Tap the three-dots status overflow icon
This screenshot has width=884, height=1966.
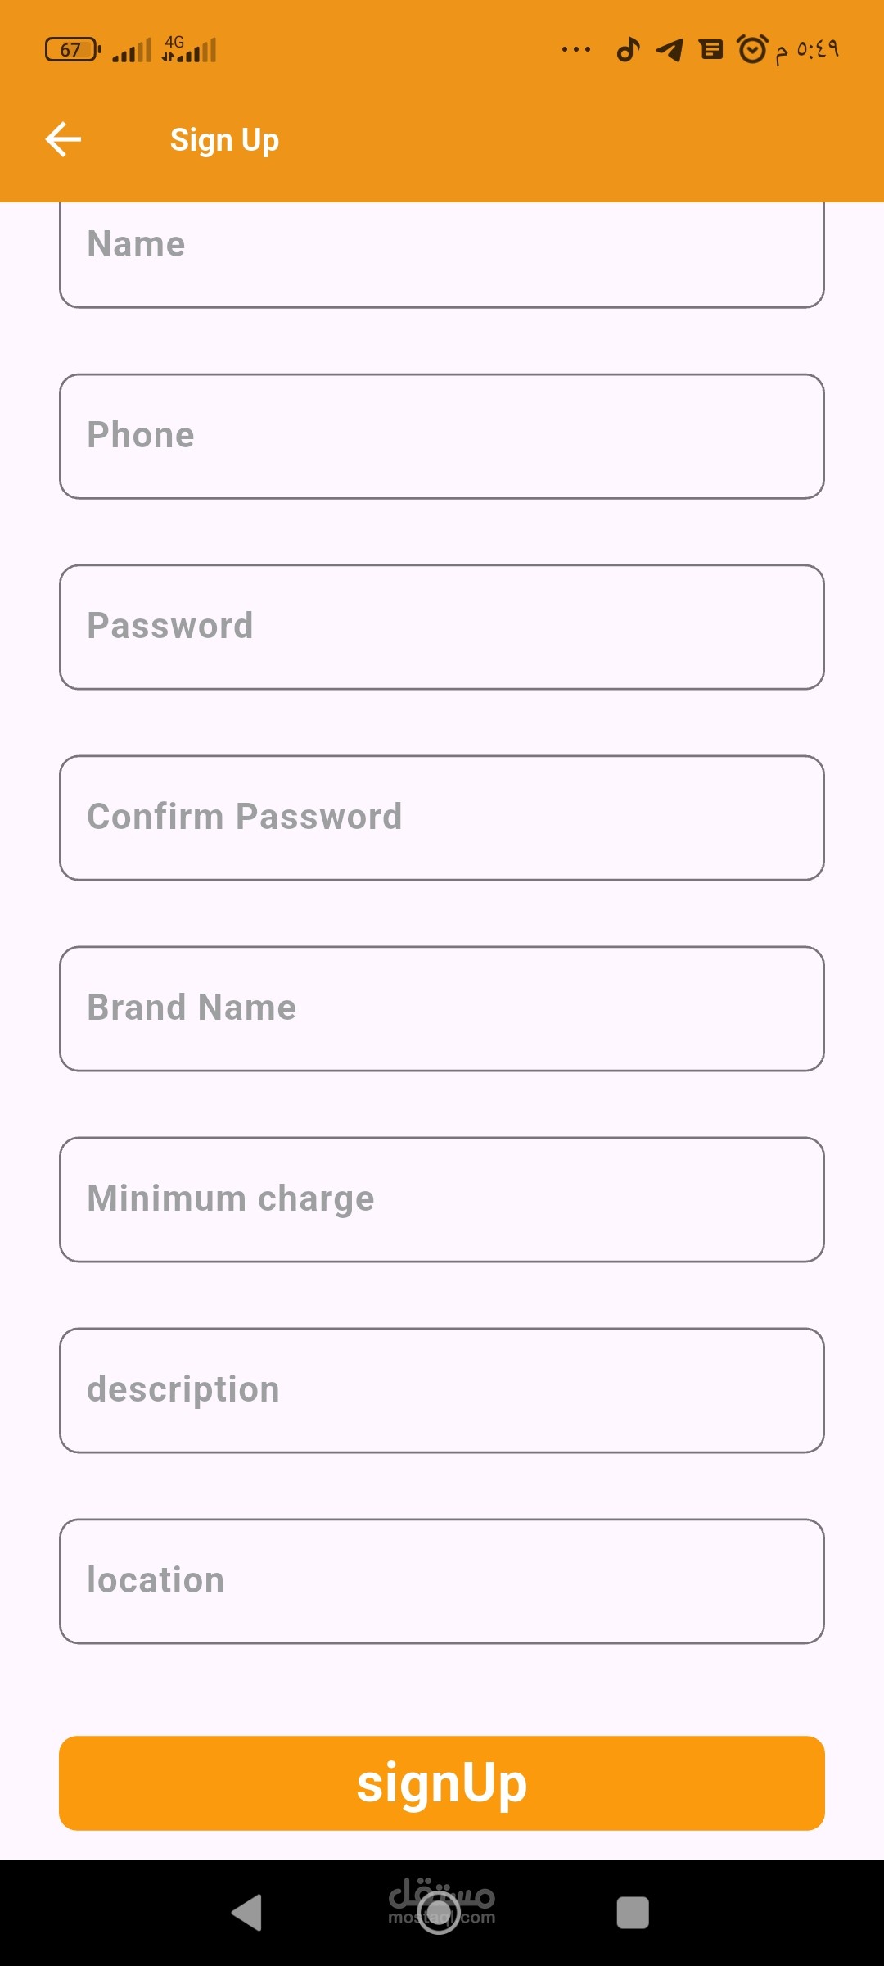(x=576, y=50)
